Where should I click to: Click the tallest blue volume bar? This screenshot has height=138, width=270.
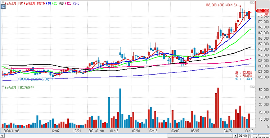120,108
